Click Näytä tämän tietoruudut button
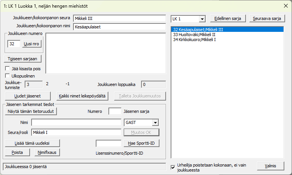This screenshot has height=175, width=292. click(31, 111)
